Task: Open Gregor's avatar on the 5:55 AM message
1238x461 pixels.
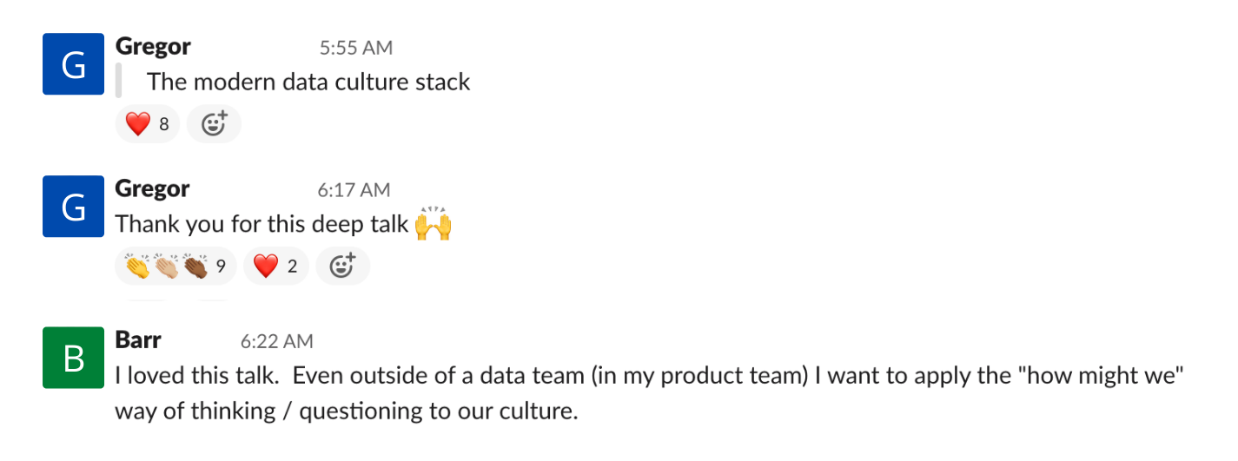Action: 74,65
